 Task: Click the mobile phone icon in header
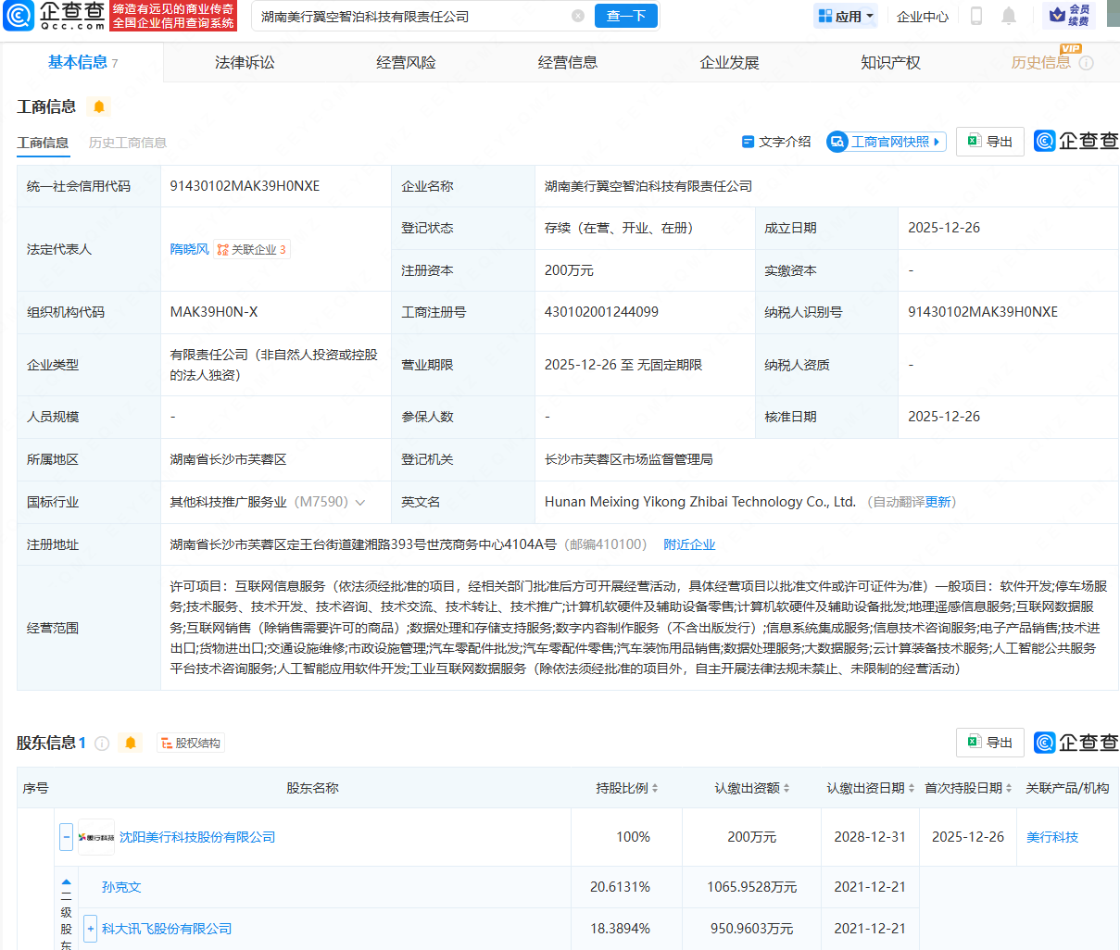pos(975,16)
